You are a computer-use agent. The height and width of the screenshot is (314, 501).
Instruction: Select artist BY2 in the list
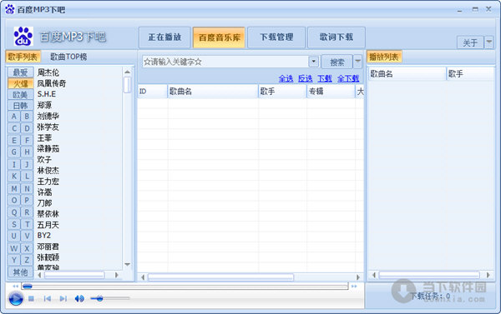[44, 236]
